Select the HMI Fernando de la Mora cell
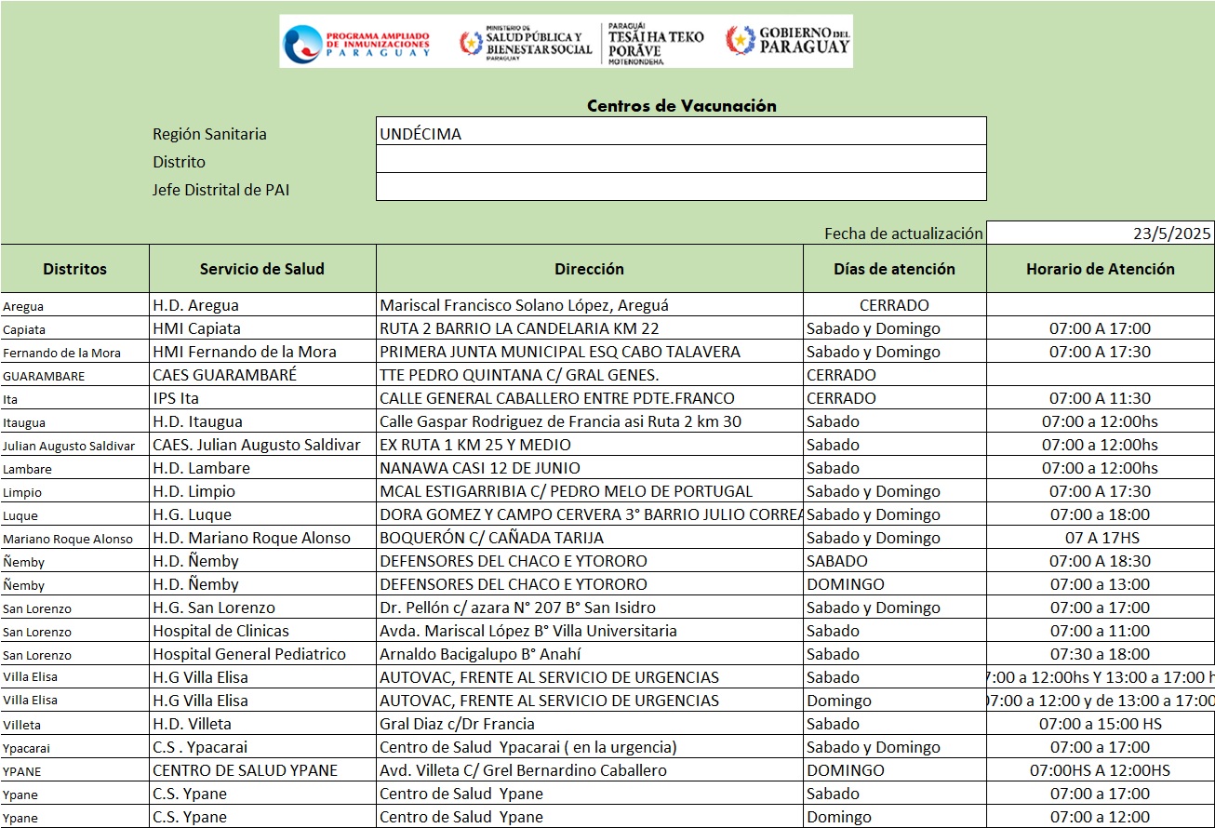Viewport: 1215px width, 828px height. click(x=262, y=352)
